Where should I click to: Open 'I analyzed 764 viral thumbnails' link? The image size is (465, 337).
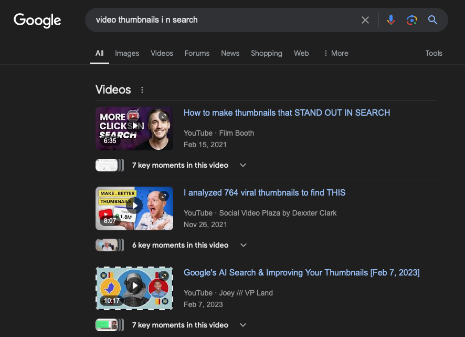coord(265,192)
